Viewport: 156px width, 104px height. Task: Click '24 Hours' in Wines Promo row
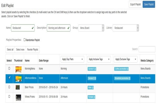(x=64, y=97)
